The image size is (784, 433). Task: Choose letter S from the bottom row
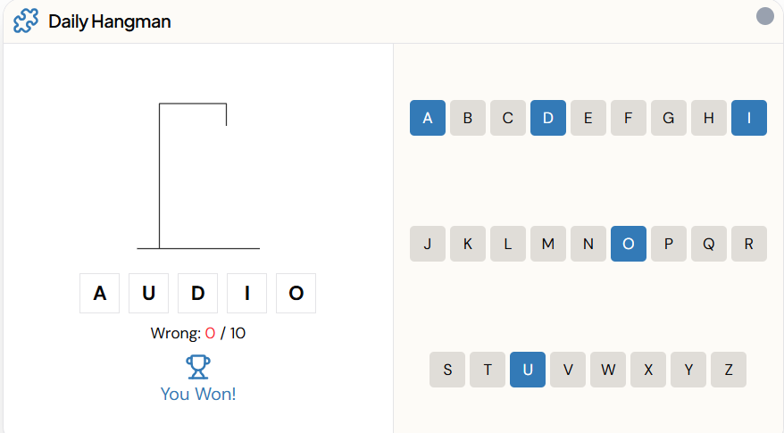447,370
